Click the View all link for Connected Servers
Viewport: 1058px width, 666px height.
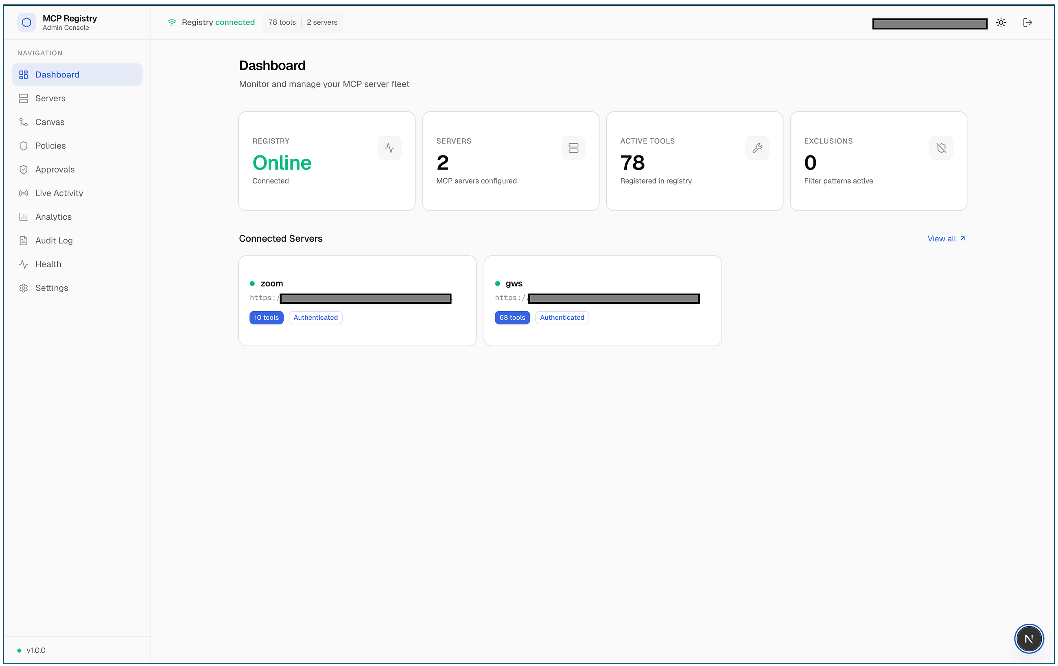[947, 238]
